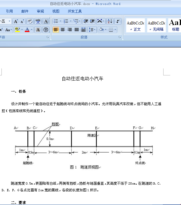Click the bottom border icon

(111, 30)
